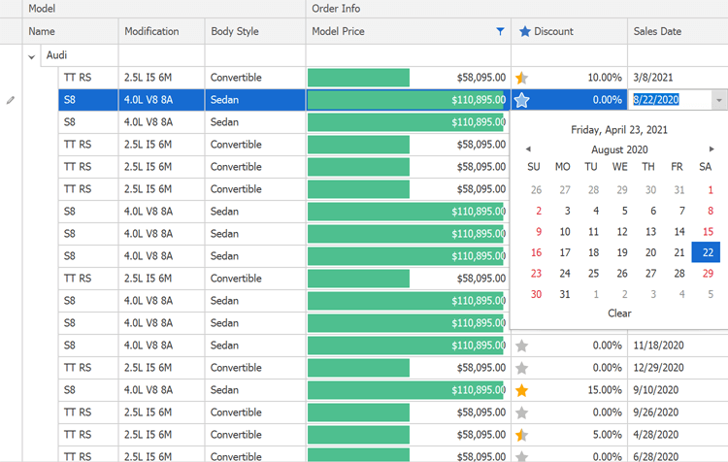Screen dimensions: 728x462
Task: Click the gold star for 15.00% discount
Action: coord(521,390)
